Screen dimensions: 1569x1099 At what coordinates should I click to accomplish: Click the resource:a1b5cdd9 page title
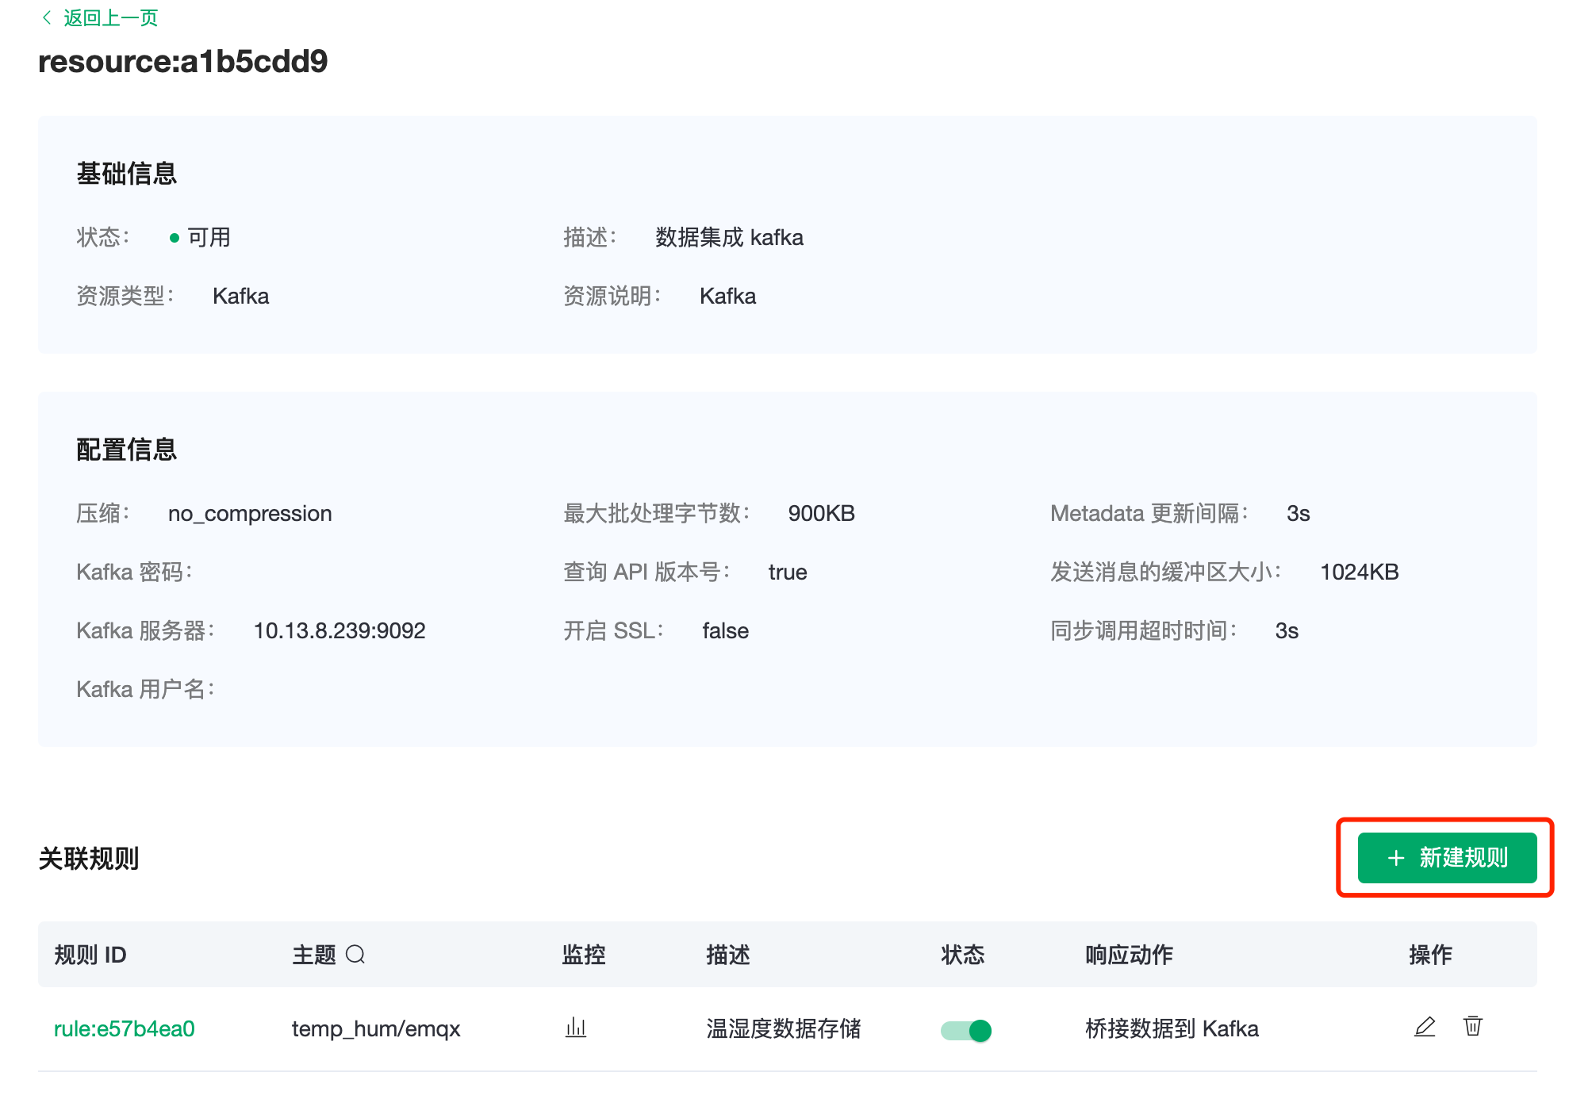182,61
